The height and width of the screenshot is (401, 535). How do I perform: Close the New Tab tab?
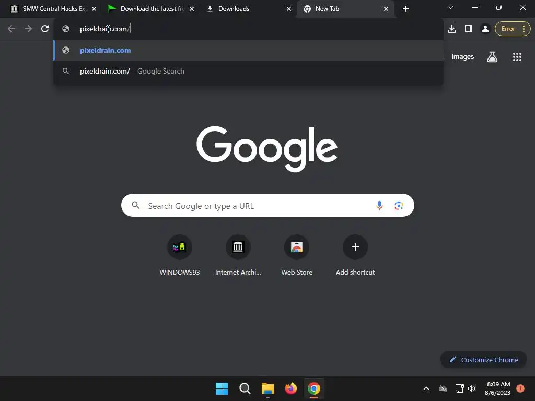click(386, 9)
